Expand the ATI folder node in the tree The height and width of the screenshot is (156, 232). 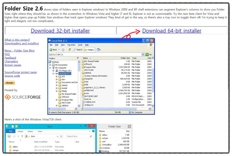click(x=56, y=76)
